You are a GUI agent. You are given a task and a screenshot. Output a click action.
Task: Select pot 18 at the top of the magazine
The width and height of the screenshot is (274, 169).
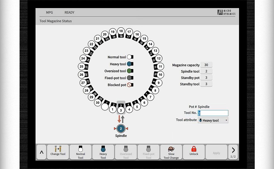pyautogui.click(x=121, y=31)
